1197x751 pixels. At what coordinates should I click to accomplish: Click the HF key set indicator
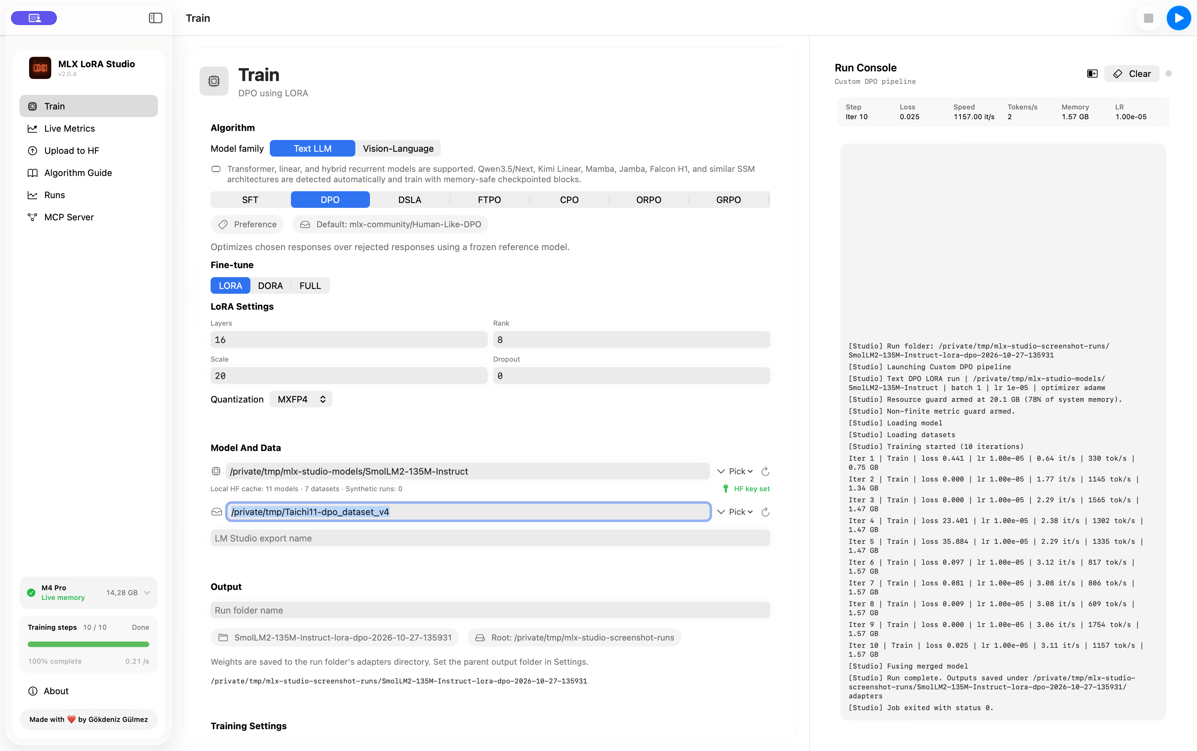(746, 489)
